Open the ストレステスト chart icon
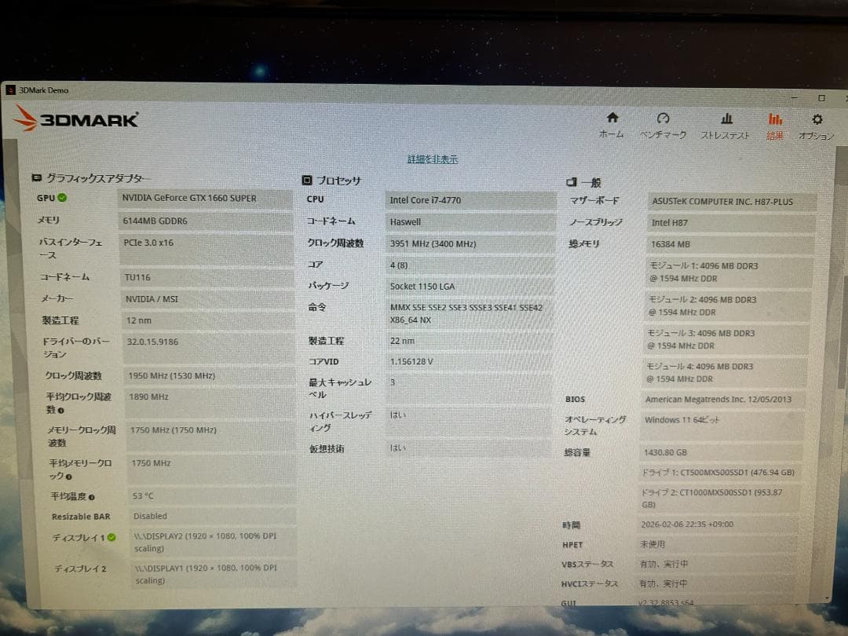 point(726,119)
